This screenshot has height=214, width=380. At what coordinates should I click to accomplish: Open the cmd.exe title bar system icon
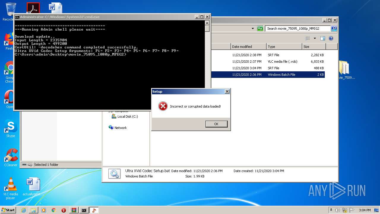tap(17, 17)
